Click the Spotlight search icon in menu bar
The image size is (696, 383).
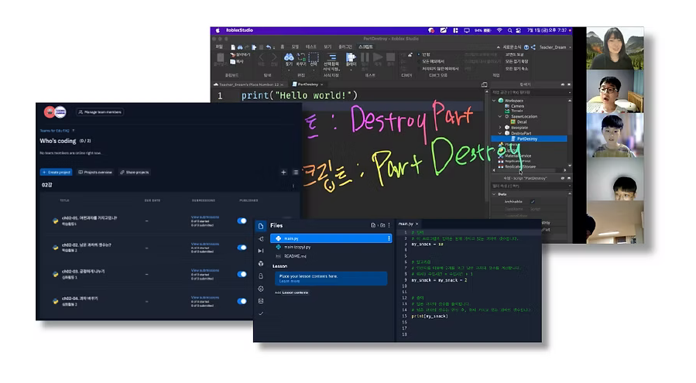pos(509,31)
